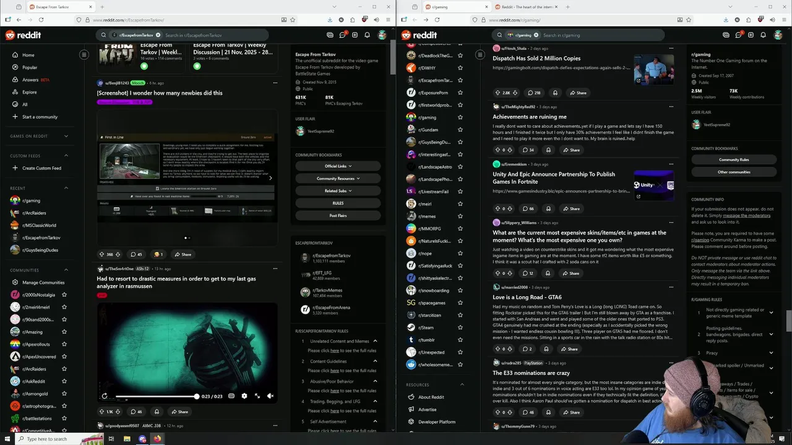The height and width of the screenshot is (445, 792).
Task: Open Firefox from the taskbar
Action: [x=157, y=439]
